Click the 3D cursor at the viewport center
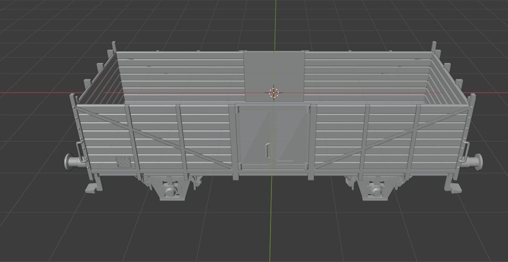 [x=274, y=93]
